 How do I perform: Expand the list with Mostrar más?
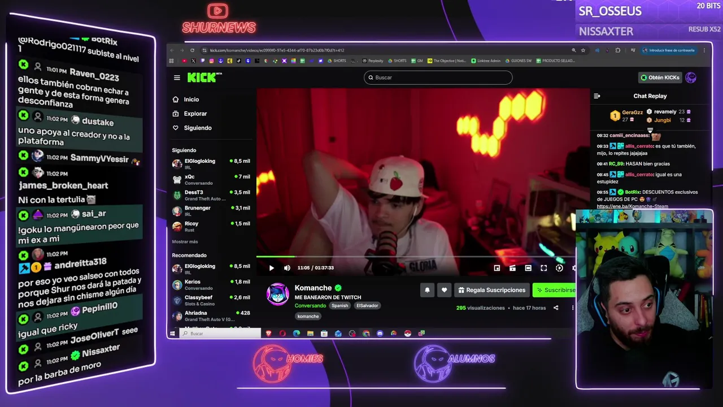point(185,241)
